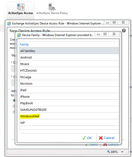Close the Device Family window
132x157 pixels.
114,34
